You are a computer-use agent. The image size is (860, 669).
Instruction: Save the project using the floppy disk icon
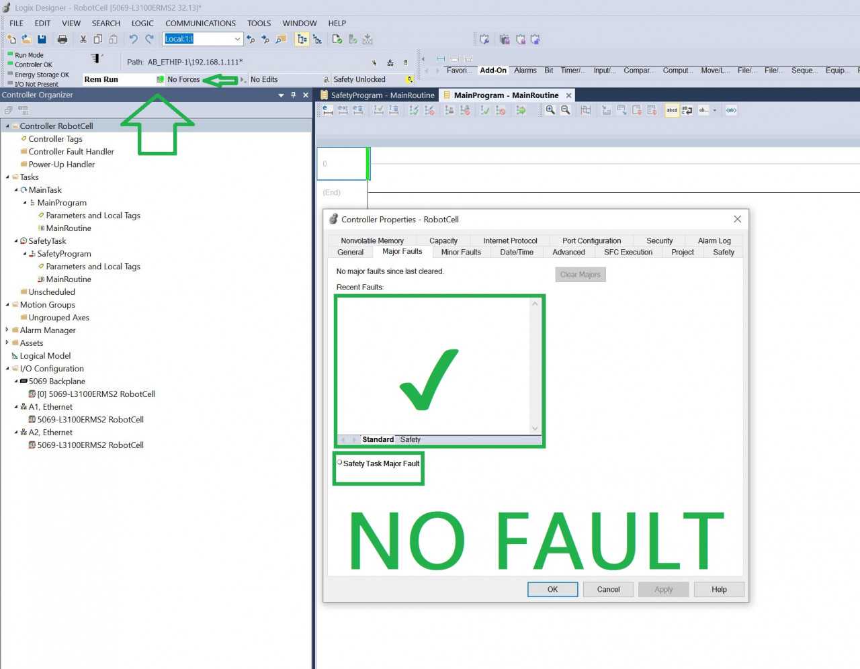[x=42, y=40]
